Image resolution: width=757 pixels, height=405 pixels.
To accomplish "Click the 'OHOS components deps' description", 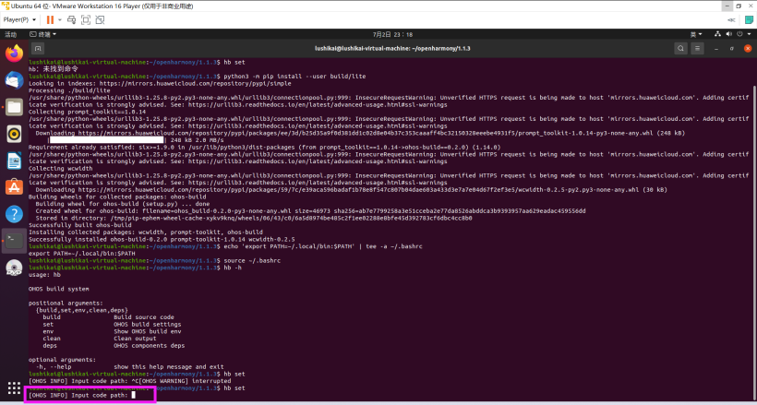I will 149,346.
